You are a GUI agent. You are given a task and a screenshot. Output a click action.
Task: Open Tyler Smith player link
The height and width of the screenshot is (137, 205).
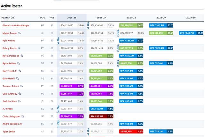(9, 132)
